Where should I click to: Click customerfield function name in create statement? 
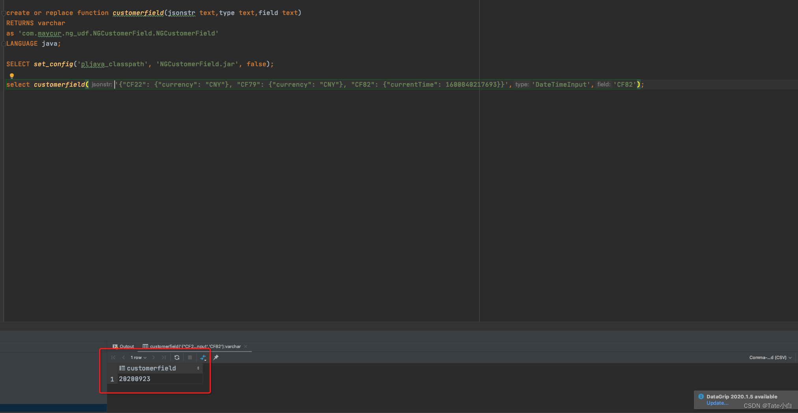click(138, 13)
